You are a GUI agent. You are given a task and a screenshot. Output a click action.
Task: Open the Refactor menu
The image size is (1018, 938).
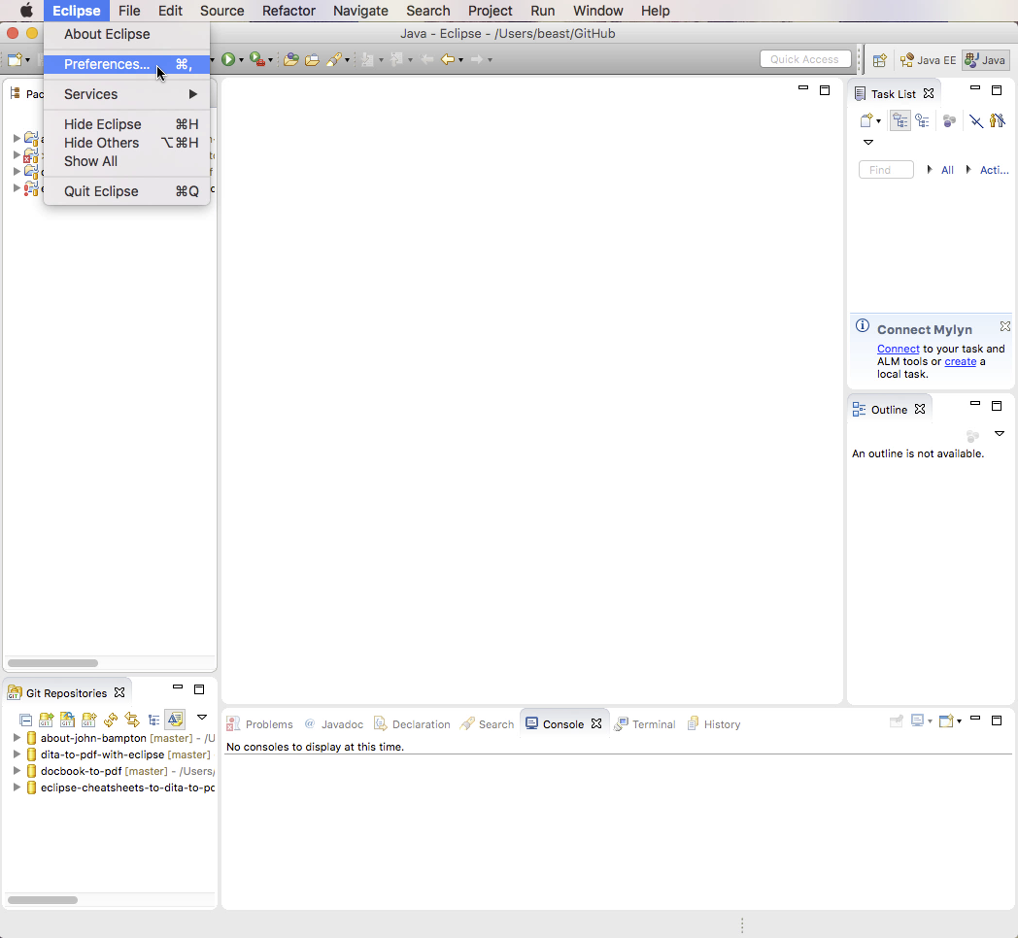click(288, 11)
